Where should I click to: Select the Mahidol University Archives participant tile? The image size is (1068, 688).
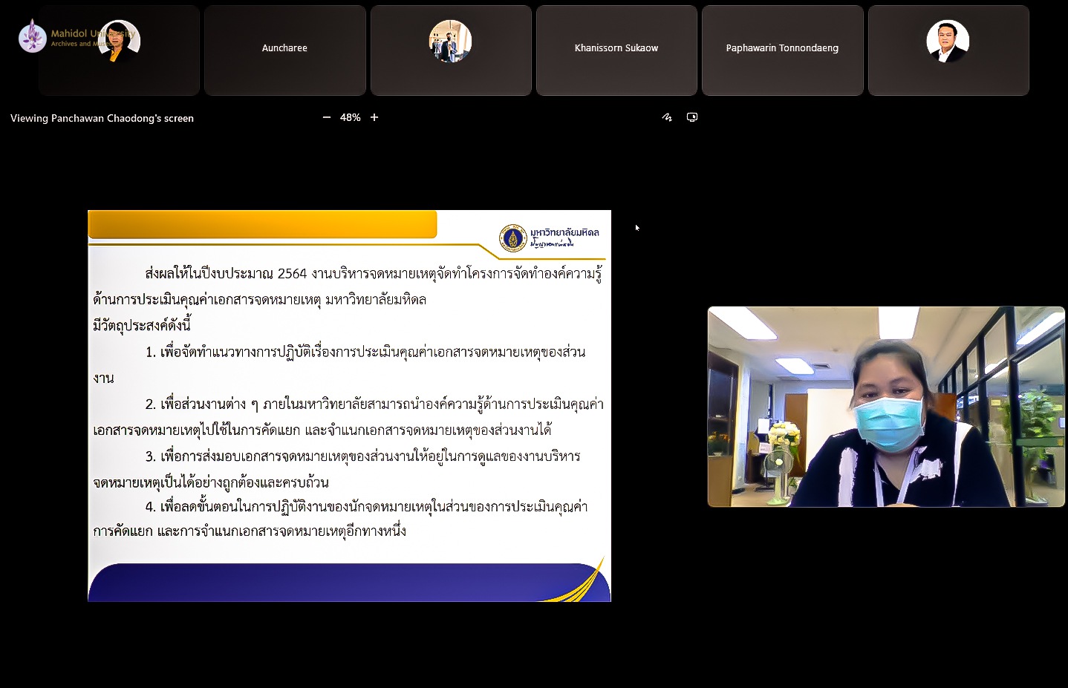pyautogui.click(x=119, y=50)
